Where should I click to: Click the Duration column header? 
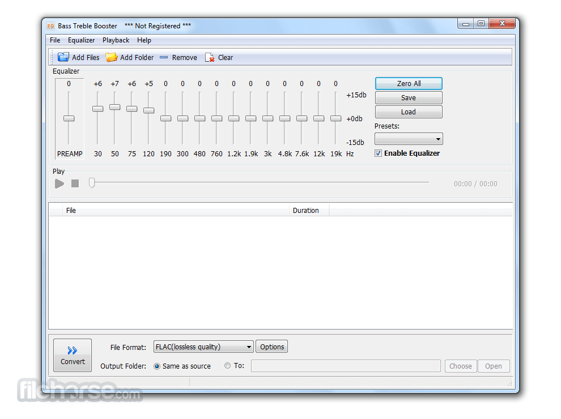click(309, 211)
